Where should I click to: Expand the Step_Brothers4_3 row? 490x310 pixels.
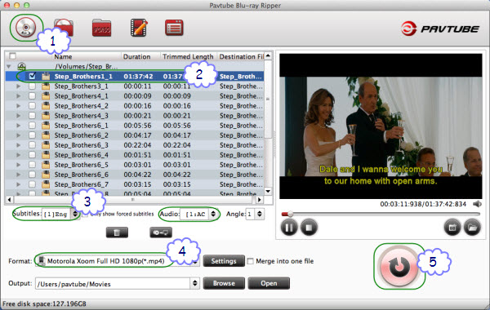click(19, 116)
